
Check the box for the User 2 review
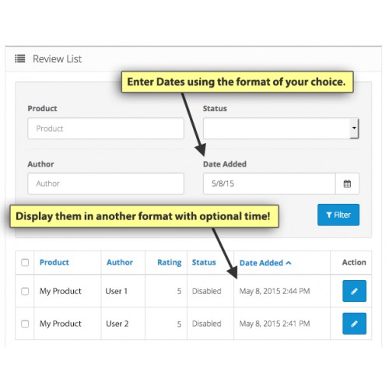pyautogui.click(x=25, y=324)
